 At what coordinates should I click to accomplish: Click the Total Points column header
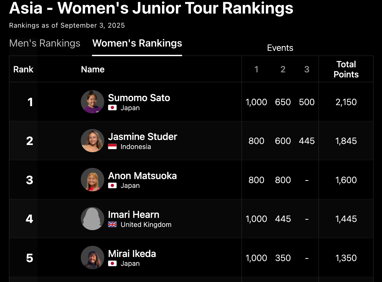click(x=346, y=69)
